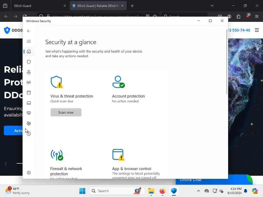Open Account protection person icon in sidebar
263x197 pixels.
point(29,72)
